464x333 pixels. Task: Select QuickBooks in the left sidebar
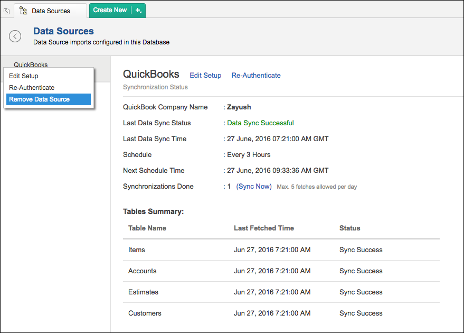(x=31, y=65)
